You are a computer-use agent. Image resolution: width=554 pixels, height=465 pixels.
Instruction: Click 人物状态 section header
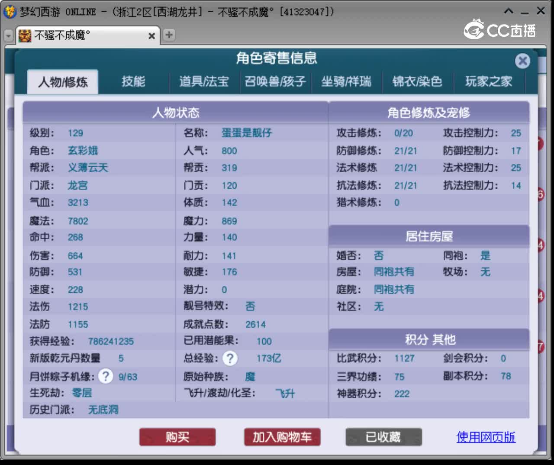[175, 113]
